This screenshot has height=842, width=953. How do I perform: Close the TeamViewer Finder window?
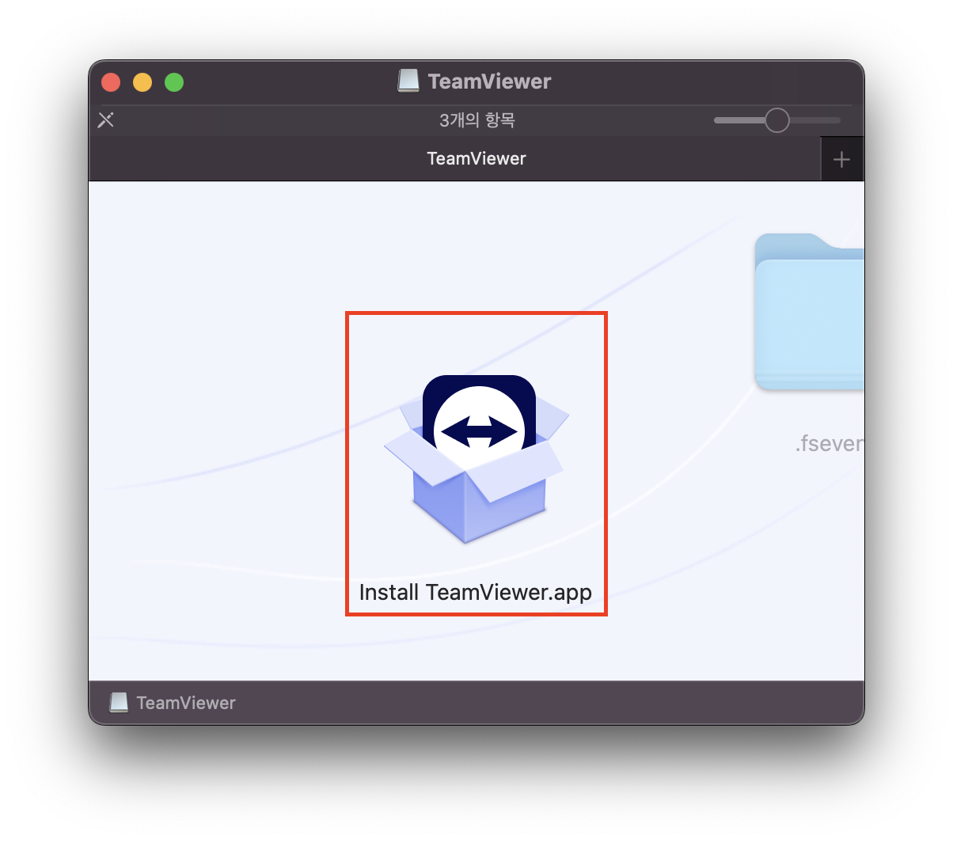[x=111, y=82]
